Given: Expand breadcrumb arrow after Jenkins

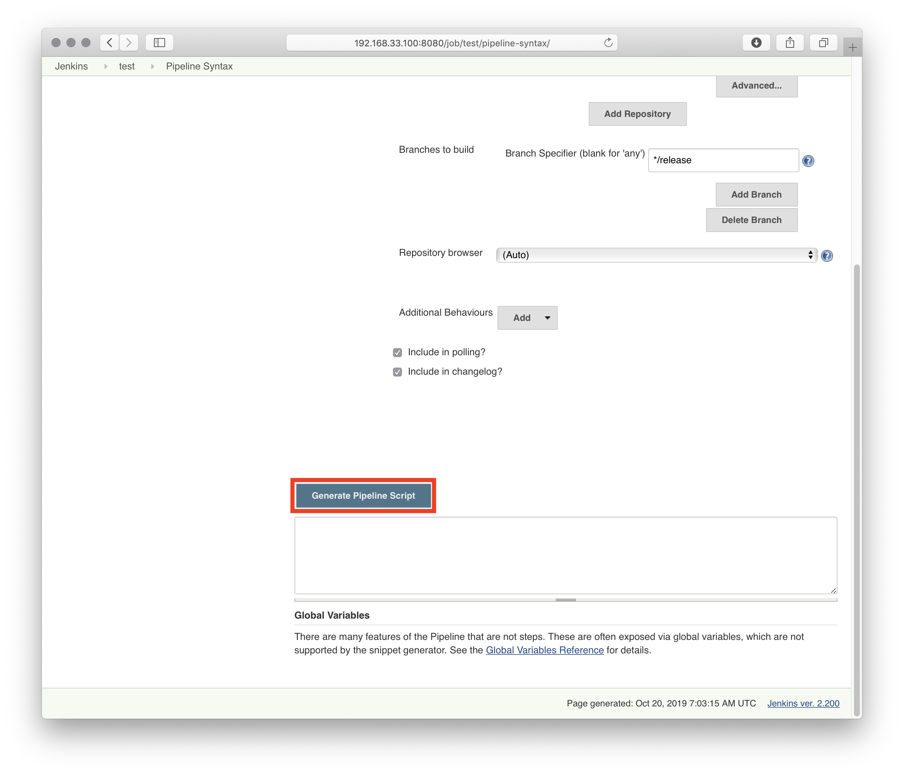Looking at the screenshot, I should pos(106,66).
